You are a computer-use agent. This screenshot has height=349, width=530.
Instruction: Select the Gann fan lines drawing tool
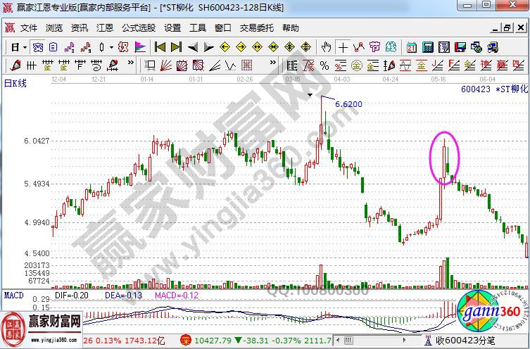click(167, 65)
